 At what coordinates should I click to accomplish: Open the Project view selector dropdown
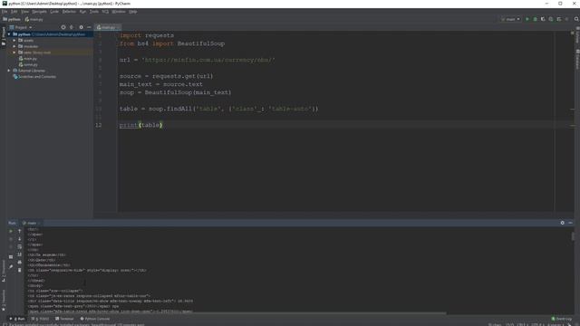point(21,27)
